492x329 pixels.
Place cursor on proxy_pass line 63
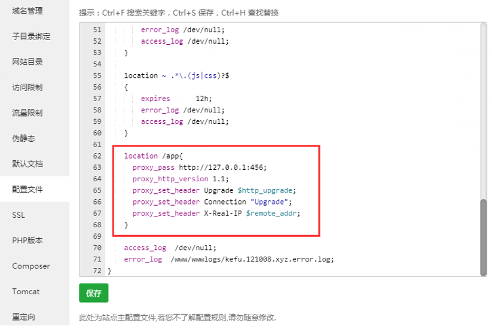(199, 167)
